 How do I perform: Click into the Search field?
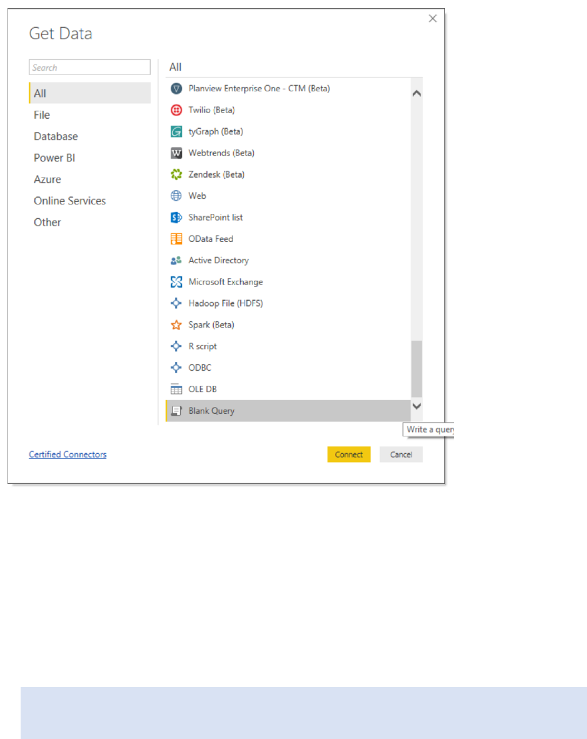90,68
